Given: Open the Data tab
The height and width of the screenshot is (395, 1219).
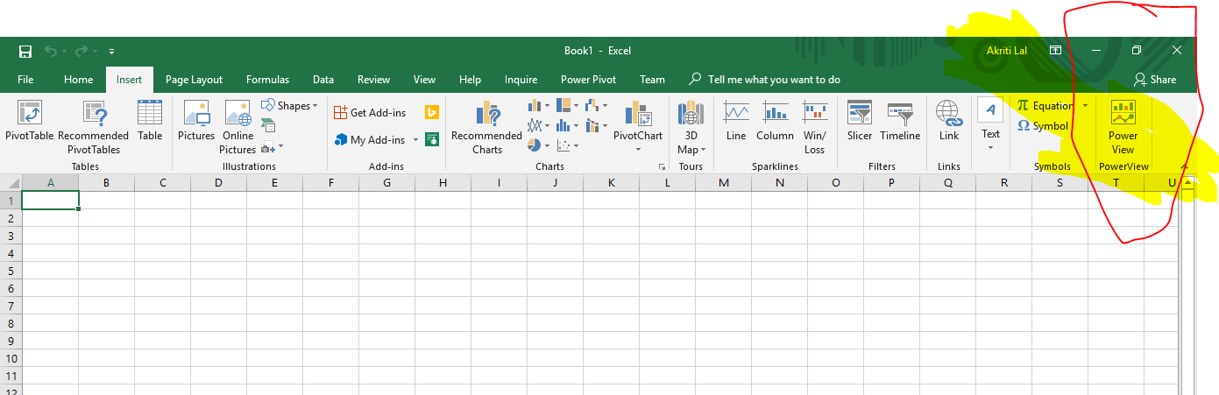Looking at the screenshot, I should click(323, 80).
